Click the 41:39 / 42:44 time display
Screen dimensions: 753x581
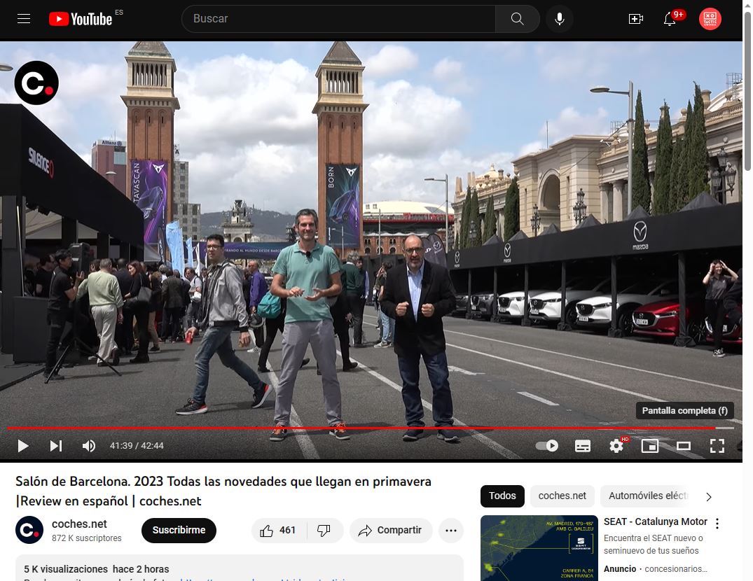tap(137, 446)
